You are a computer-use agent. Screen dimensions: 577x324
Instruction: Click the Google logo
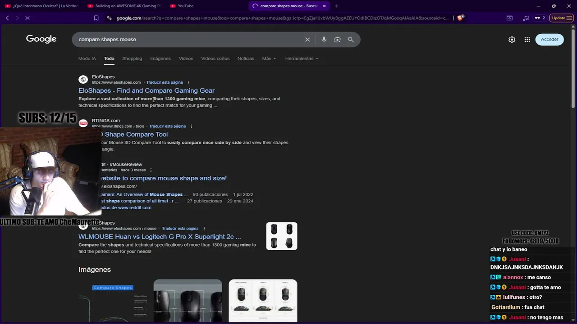click(x=41, y=39)
